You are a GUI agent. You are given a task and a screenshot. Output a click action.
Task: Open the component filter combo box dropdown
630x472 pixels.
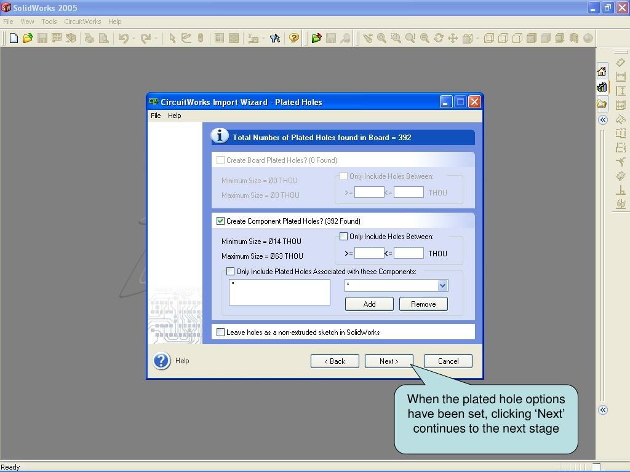coord(442,285)
